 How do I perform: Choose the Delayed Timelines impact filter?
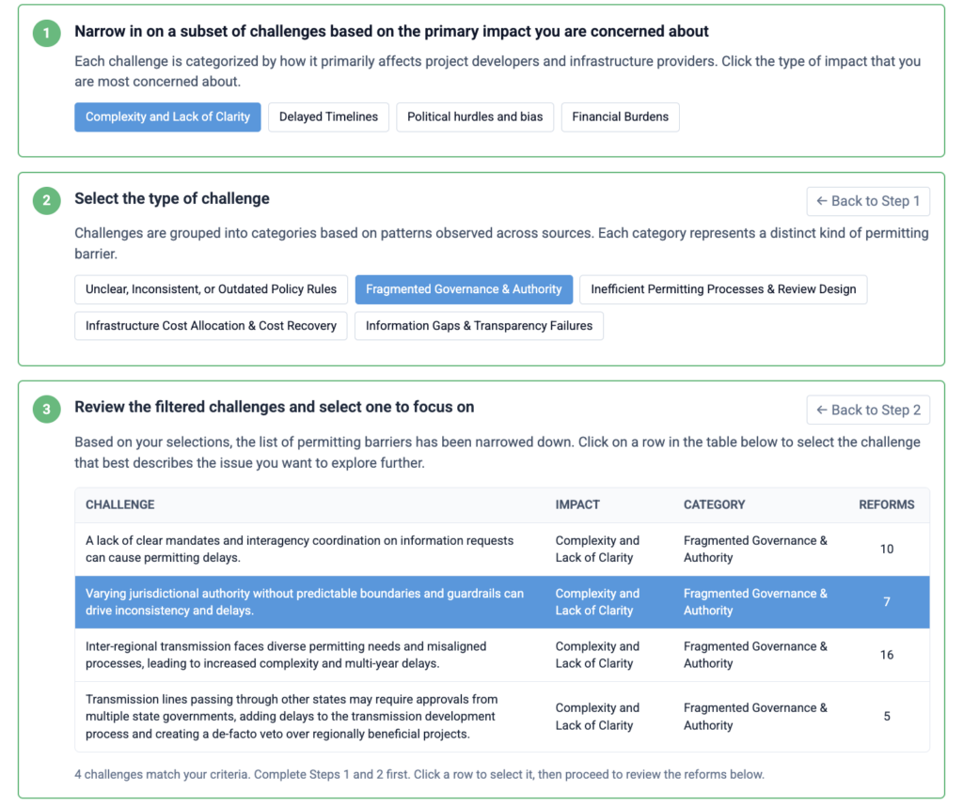[x=328, y=117]
